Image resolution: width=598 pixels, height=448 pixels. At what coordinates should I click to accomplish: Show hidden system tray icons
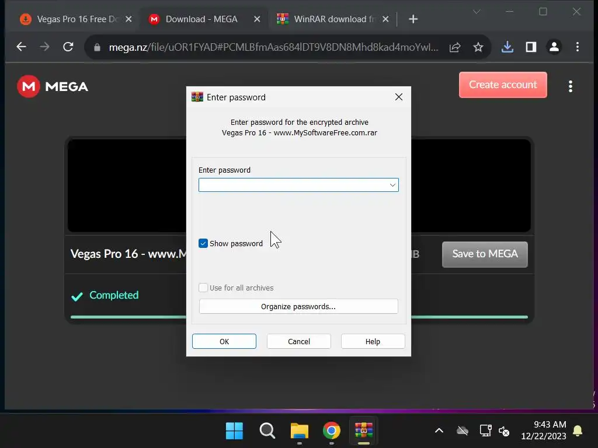[x=439, y=431]
